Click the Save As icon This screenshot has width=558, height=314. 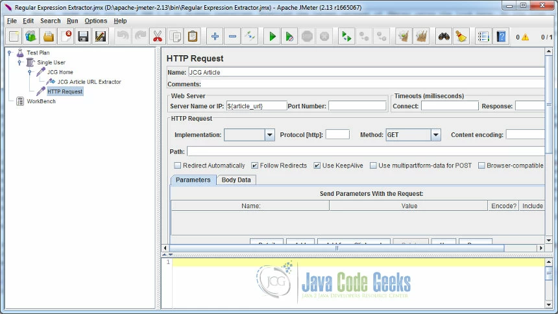(101, 36)
